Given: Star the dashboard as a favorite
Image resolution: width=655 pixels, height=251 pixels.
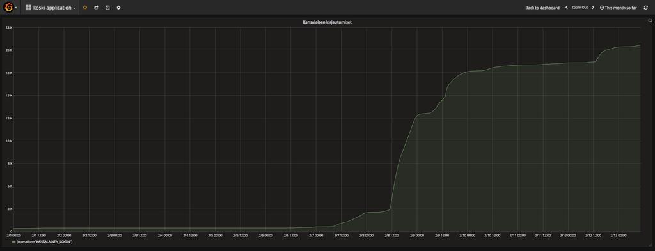Looking at the screenshot, I should (85, 8).
